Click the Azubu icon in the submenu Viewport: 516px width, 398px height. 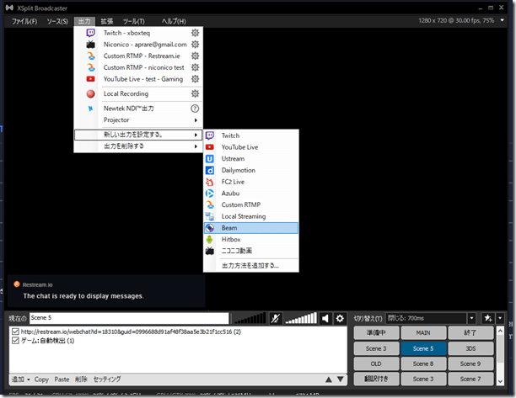[210, 193]
